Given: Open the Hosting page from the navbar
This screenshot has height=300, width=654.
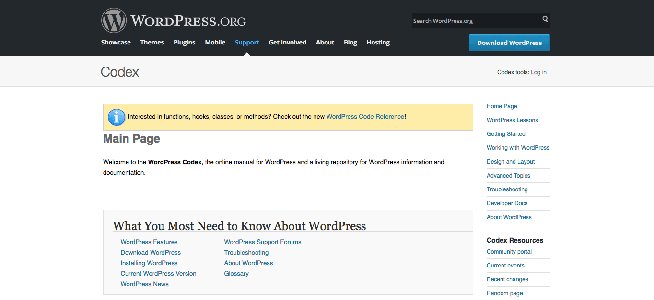Looking at the screenshot, I should click(378, 42).
